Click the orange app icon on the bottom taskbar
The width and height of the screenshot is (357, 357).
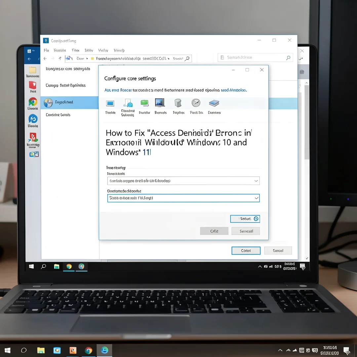(x=73, y=350)
